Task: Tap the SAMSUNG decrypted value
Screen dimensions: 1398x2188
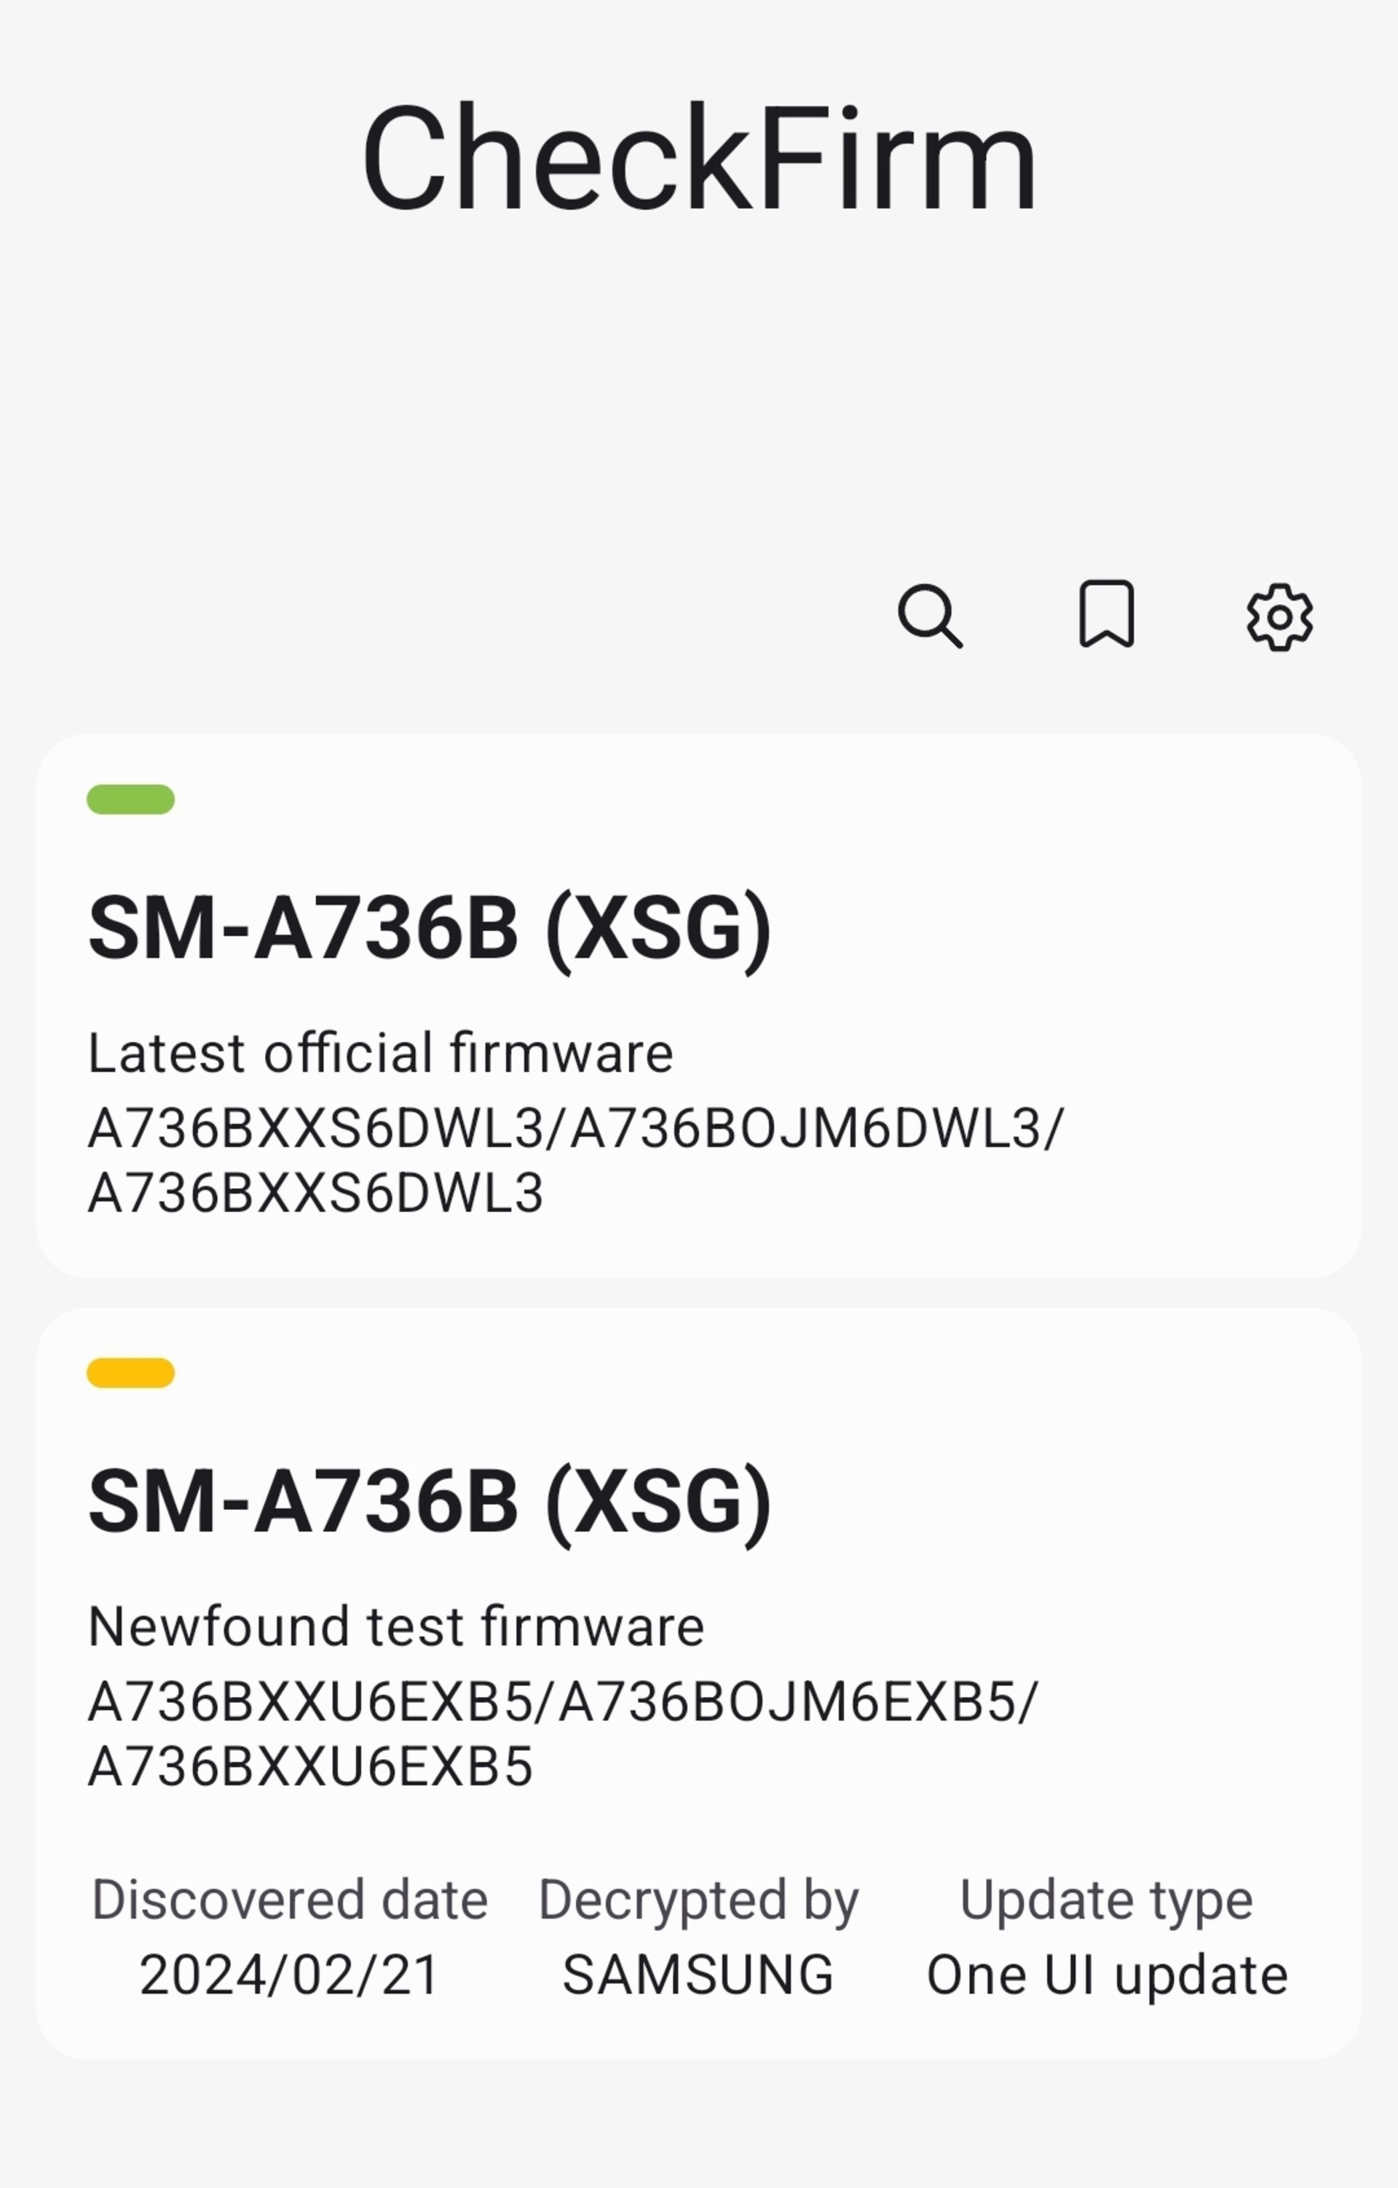Action: [x=698, y=1975]
